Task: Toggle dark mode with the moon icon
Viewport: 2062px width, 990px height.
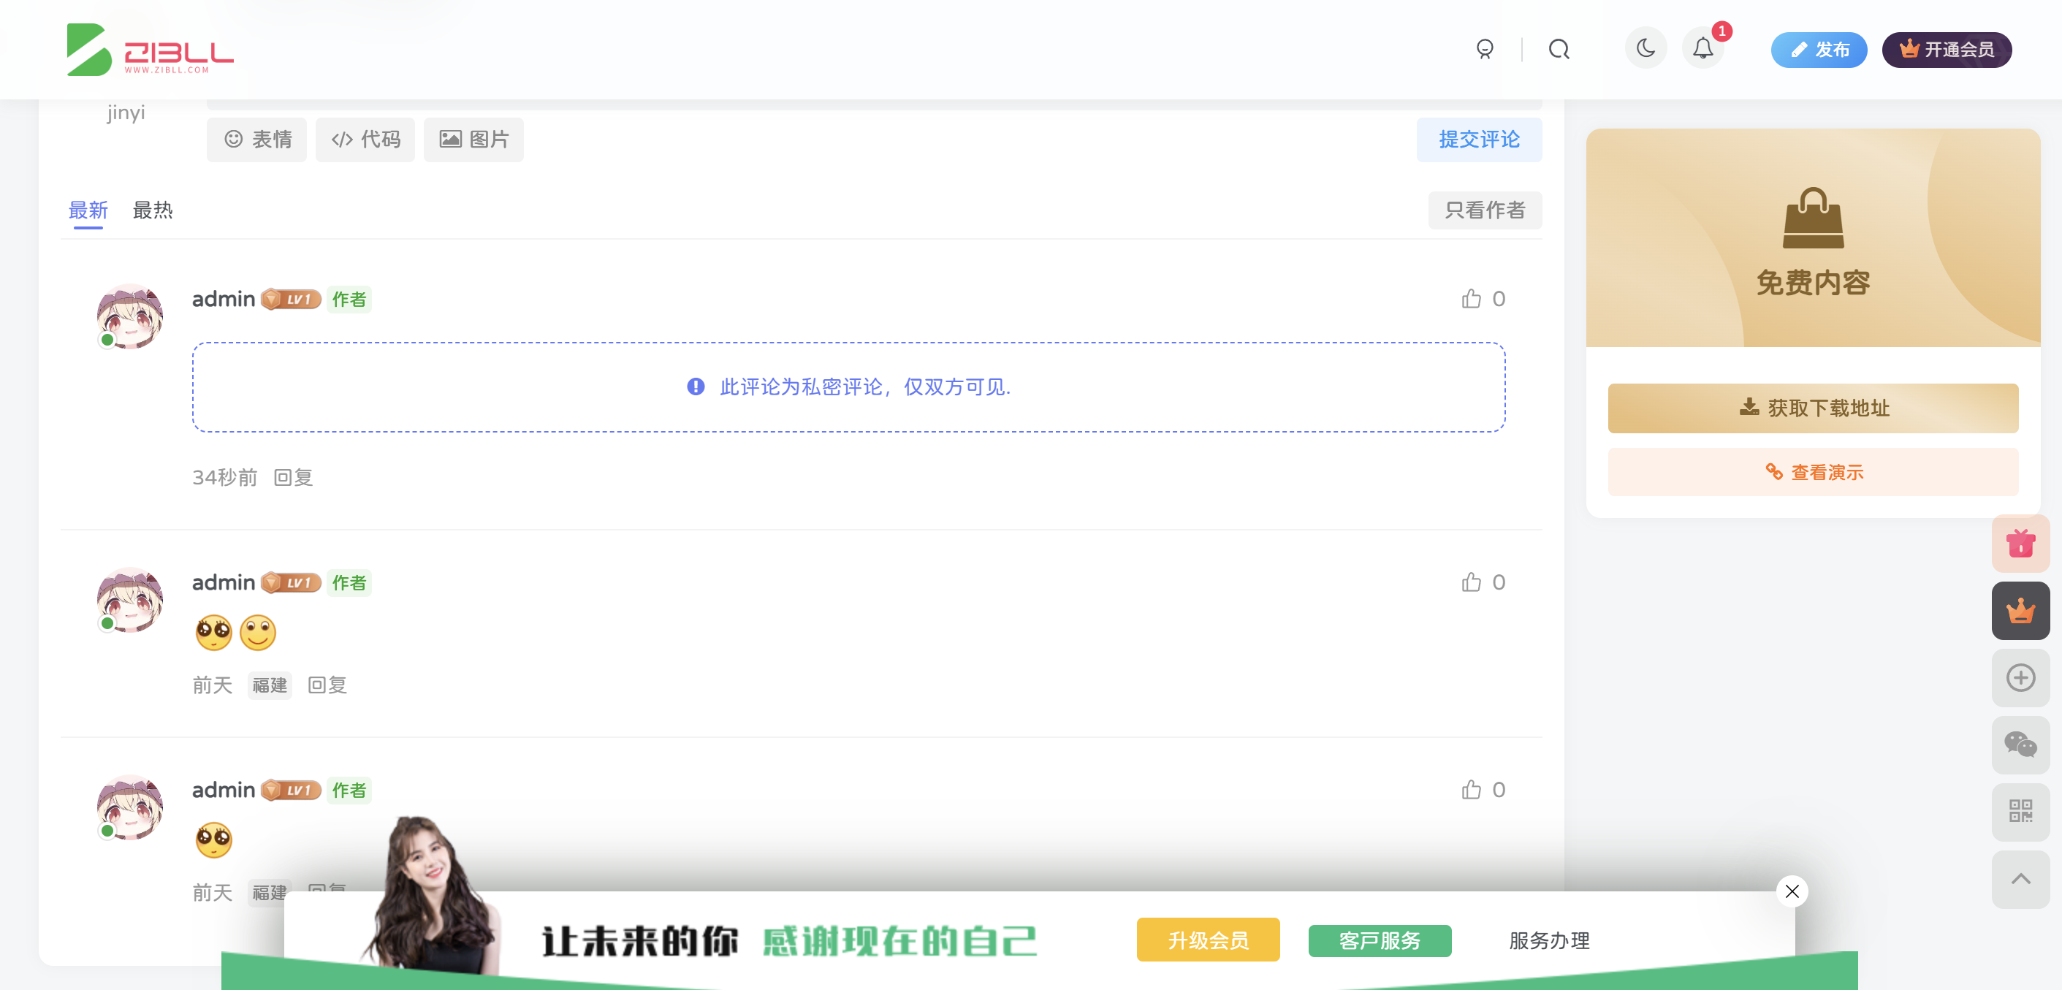Action: click(x=1646, y=48)
